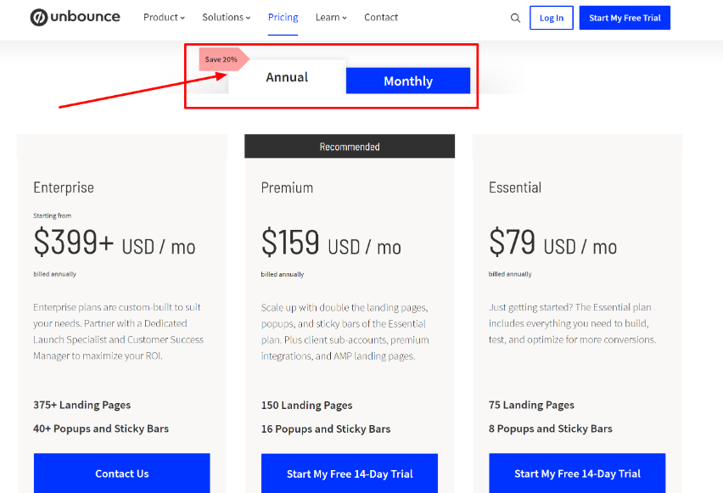This screenshot has height=493, width=723.
Task: Click the Log In button
Action: pyautogui.click(x=552, y=18)
